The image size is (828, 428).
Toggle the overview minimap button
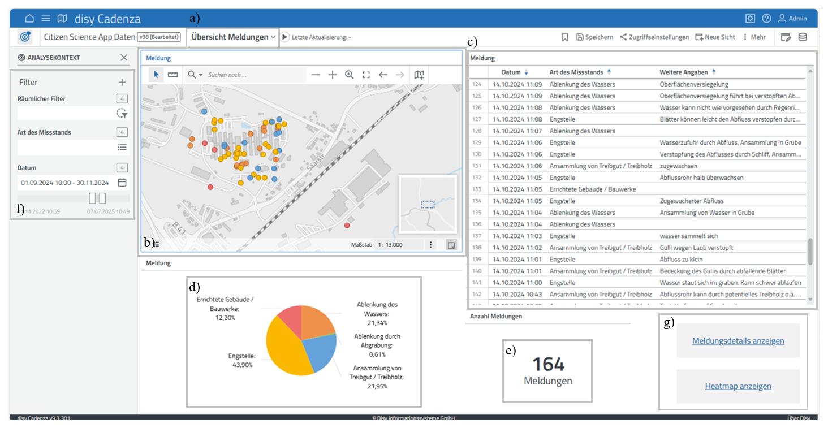click(x=451, y=245)
